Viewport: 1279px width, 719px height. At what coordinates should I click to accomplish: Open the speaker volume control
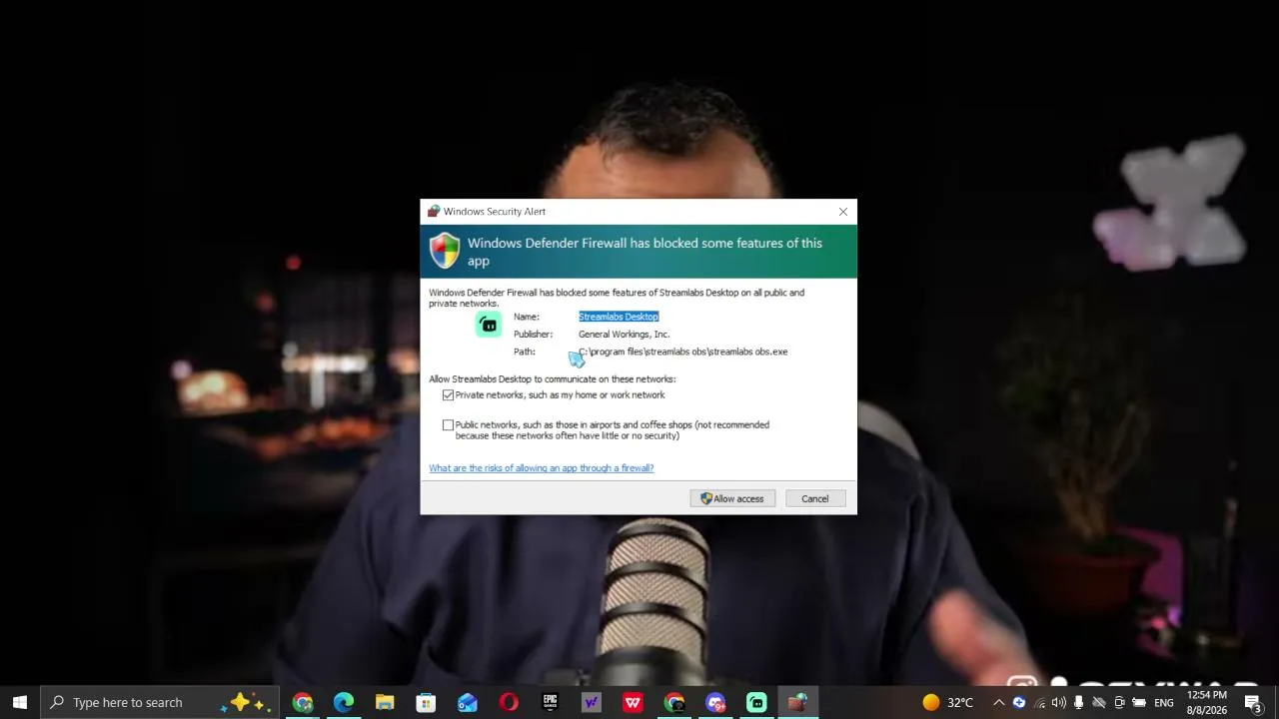[x=1059, y=702]
